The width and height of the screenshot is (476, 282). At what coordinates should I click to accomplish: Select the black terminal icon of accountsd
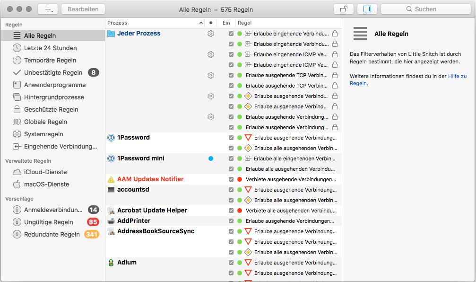click(x=111, y=190)
